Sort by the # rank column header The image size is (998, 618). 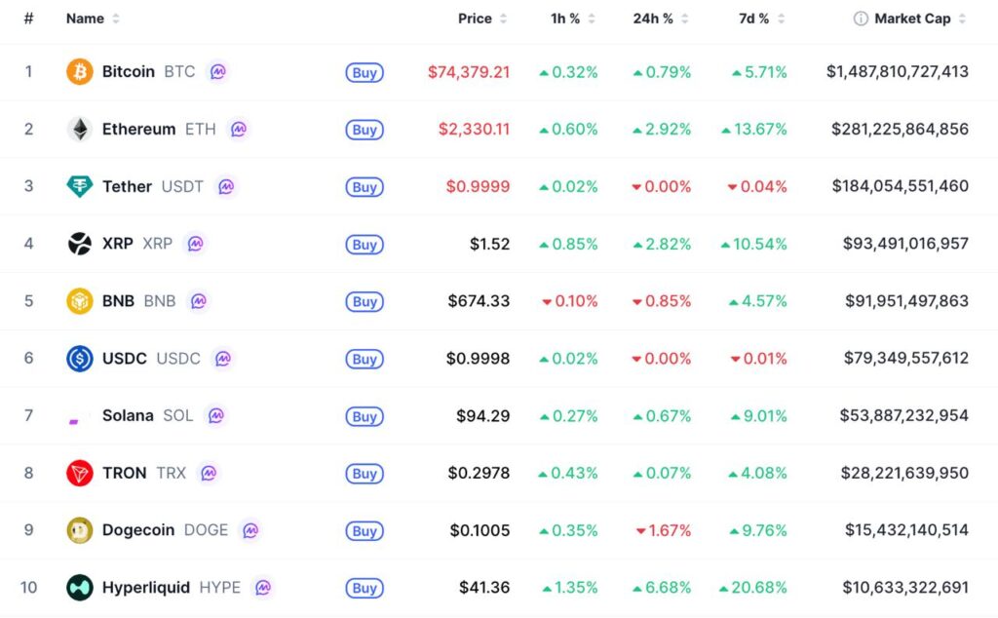(28, 19)
